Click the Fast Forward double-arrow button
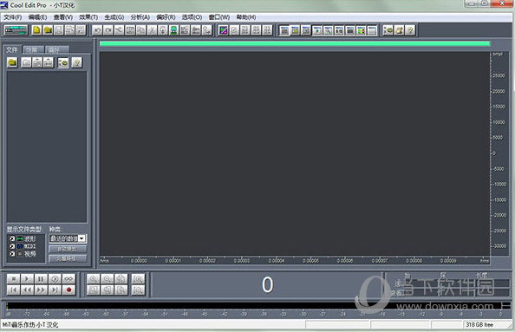 point(41,290)
